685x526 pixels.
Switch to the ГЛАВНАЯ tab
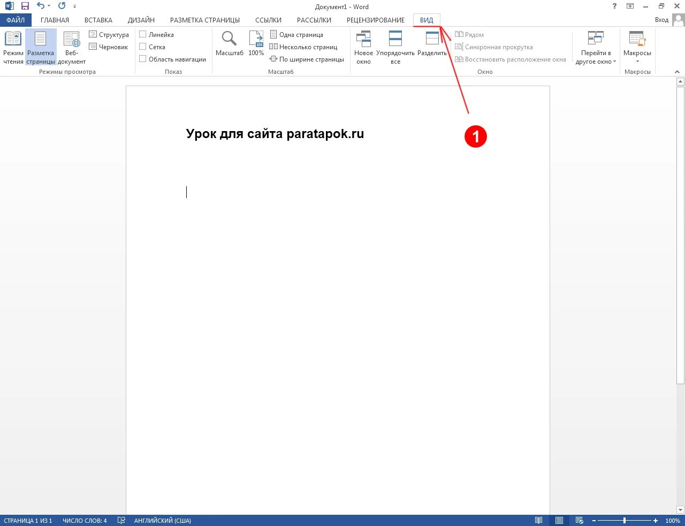point(55,20)
